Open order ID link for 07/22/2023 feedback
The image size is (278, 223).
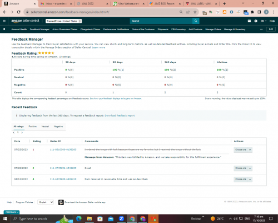tap(63, 168)
